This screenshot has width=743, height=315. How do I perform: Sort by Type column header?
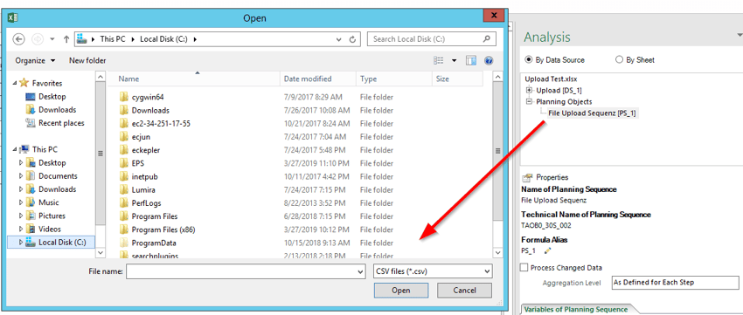pos(393,79)
